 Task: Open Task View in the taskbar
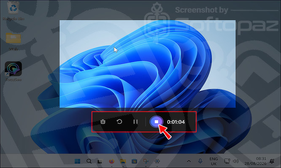click(x=100, y=161)
